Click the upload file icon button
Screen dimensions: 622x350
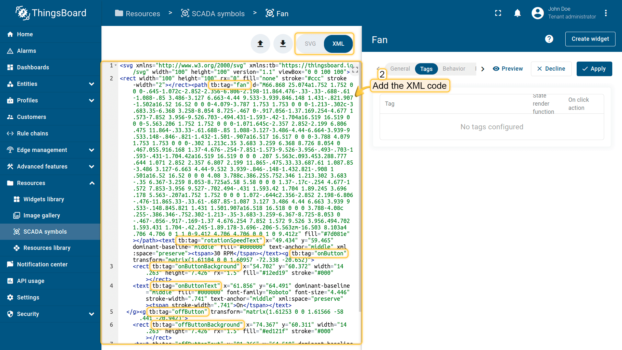(260, 44)
